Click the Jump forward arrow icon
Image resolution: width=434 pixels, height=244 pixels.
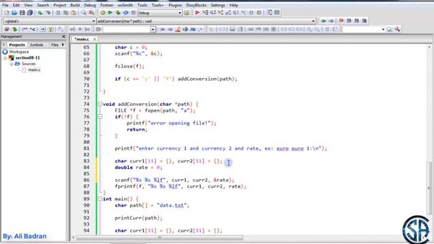pos(331,21)
